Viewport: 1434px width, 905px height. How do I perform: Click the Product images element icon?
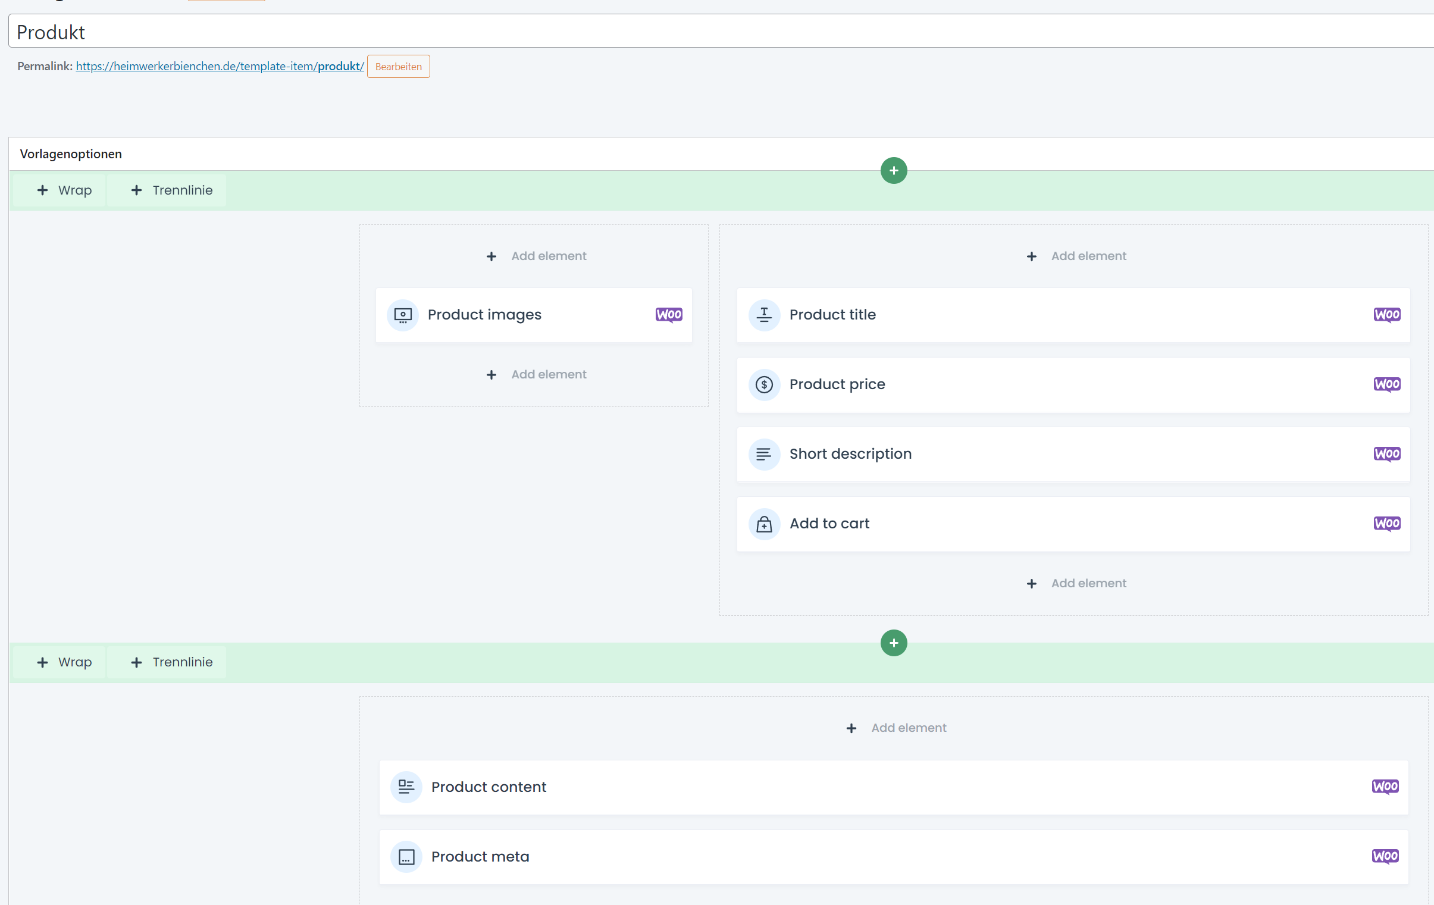point(403,315)
